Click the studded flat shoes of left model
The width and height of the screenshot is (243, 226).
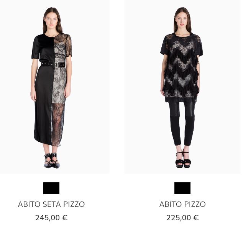52,160
